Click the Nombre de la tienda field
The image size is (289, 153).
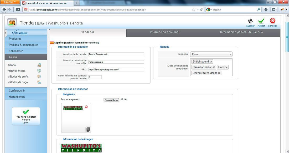click(116, 54)
